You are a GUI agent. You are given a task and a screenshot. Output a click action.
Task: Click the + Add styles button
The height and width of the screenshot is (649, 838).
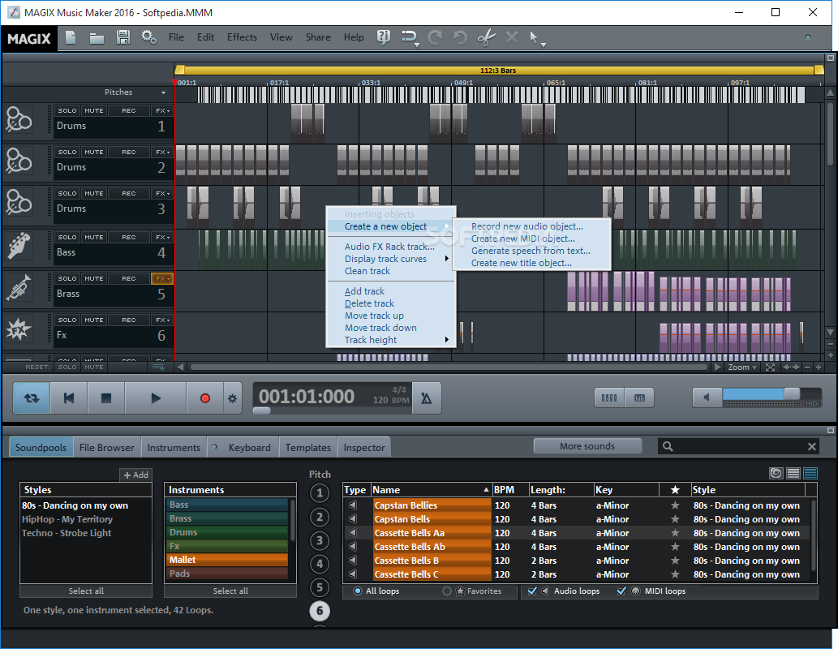tap(135, 475)
